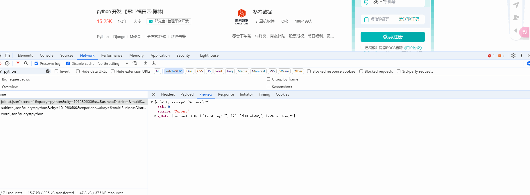This screenshot has height=195, width=530.
Task: Click the chat icon beside 邓先生
Action: tap(151, 21)
